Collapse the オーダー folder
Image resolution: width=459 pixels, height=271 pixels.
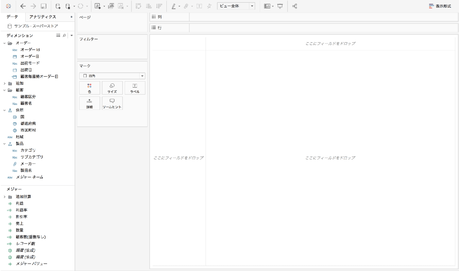(5, 43)
